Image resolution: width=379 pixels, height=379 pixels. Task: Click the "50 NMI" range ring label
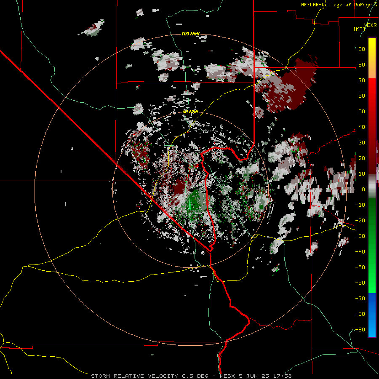pos(190,112)
